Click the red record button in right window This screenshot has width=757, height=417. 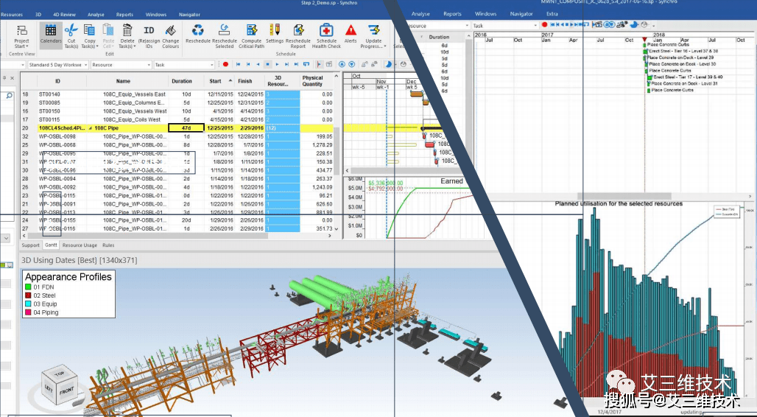click(x=545, y=24)
